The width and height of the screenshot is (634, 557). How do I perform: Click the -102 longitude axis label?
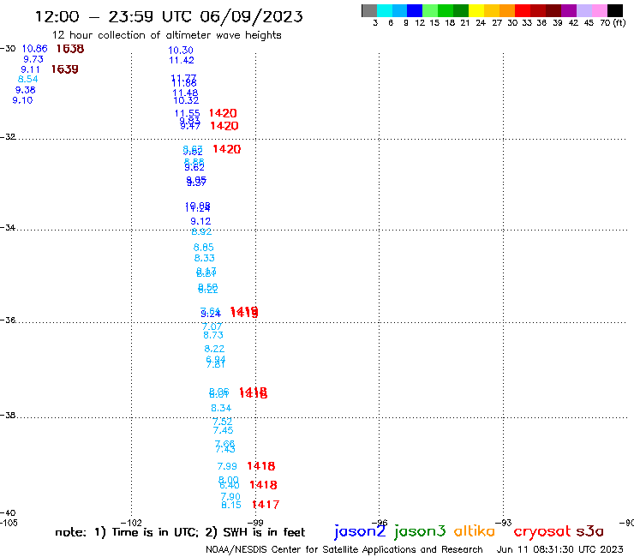click(131, 523)
